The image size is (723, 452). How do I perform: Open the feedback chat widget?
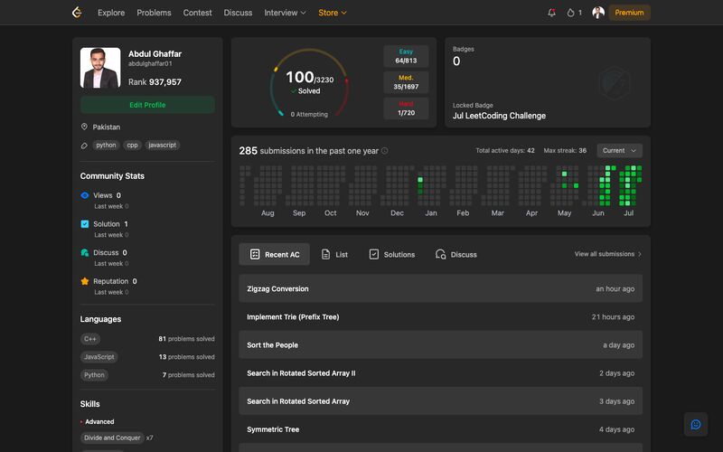click(x=696, y=424)
